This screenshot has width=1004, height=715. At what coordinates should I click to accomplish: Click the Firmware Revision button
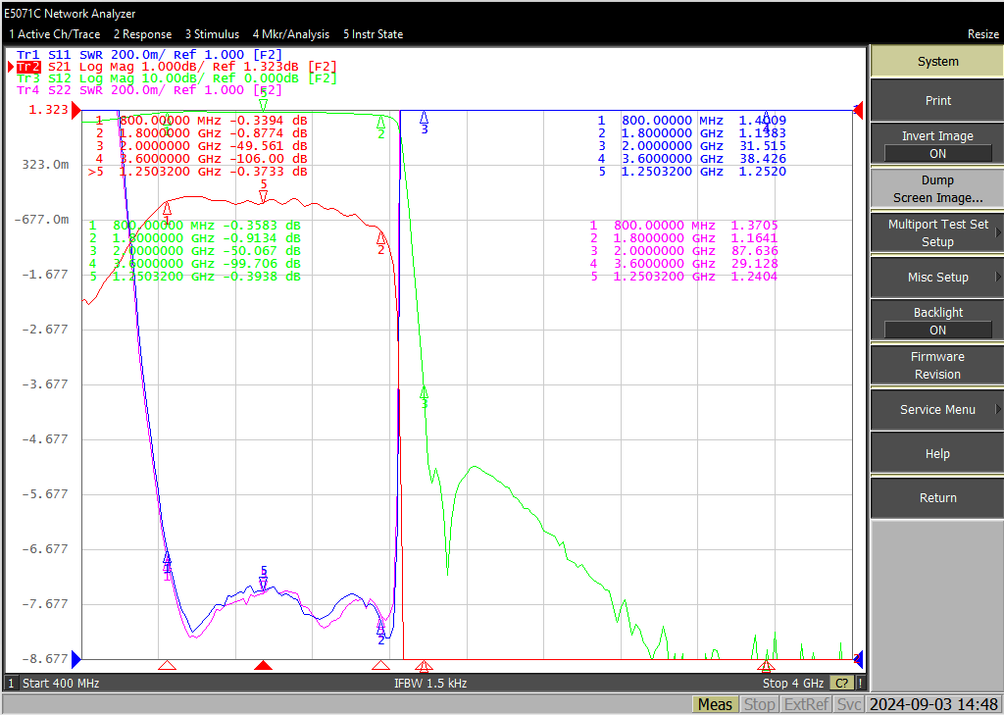937,365
